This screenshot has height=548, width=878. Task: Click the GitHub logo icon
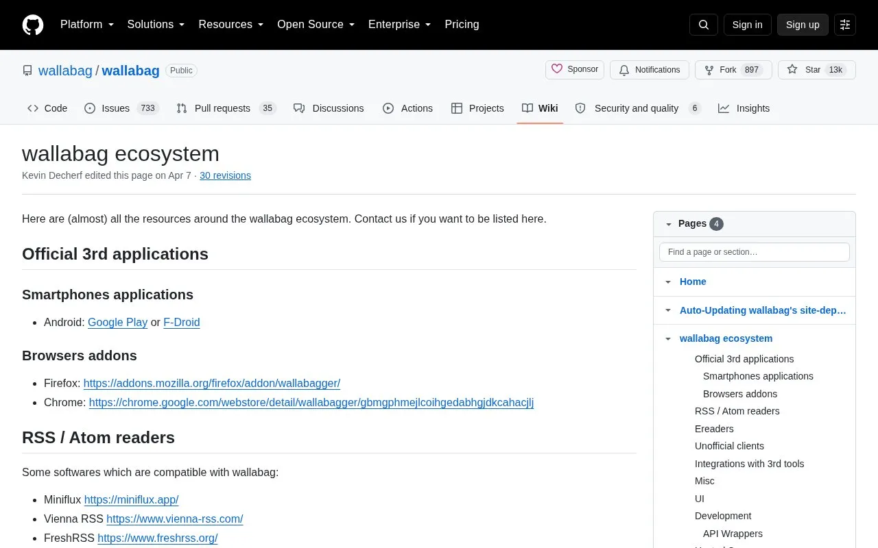pyautogui.click(x=33, y=25)
